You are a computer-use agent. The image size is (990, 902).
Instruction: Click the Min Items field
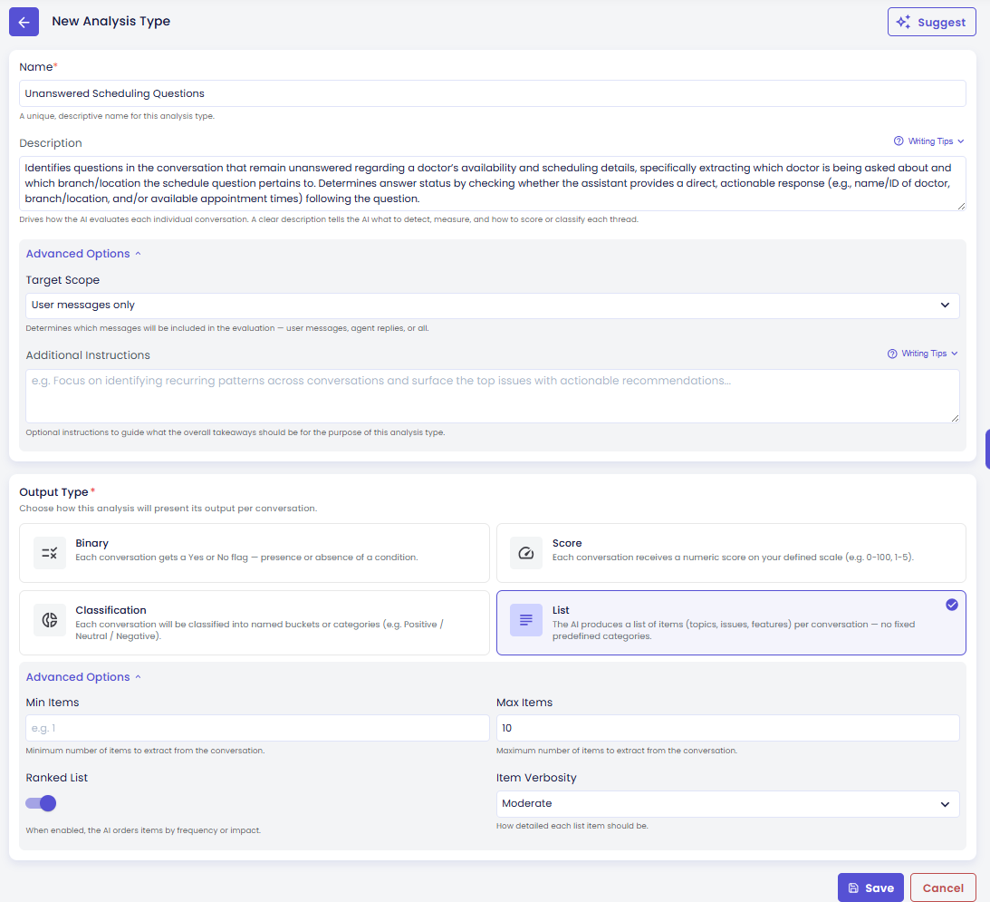pos(257,728)
